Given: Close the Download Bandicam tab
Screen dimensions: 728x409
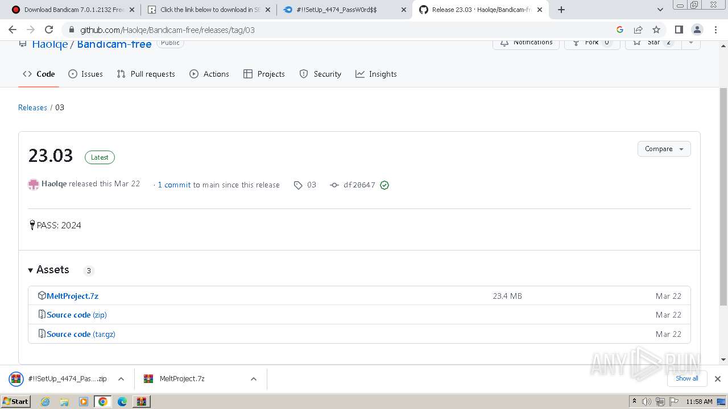Looking at the screenshot, I should [x=132, y=10].
